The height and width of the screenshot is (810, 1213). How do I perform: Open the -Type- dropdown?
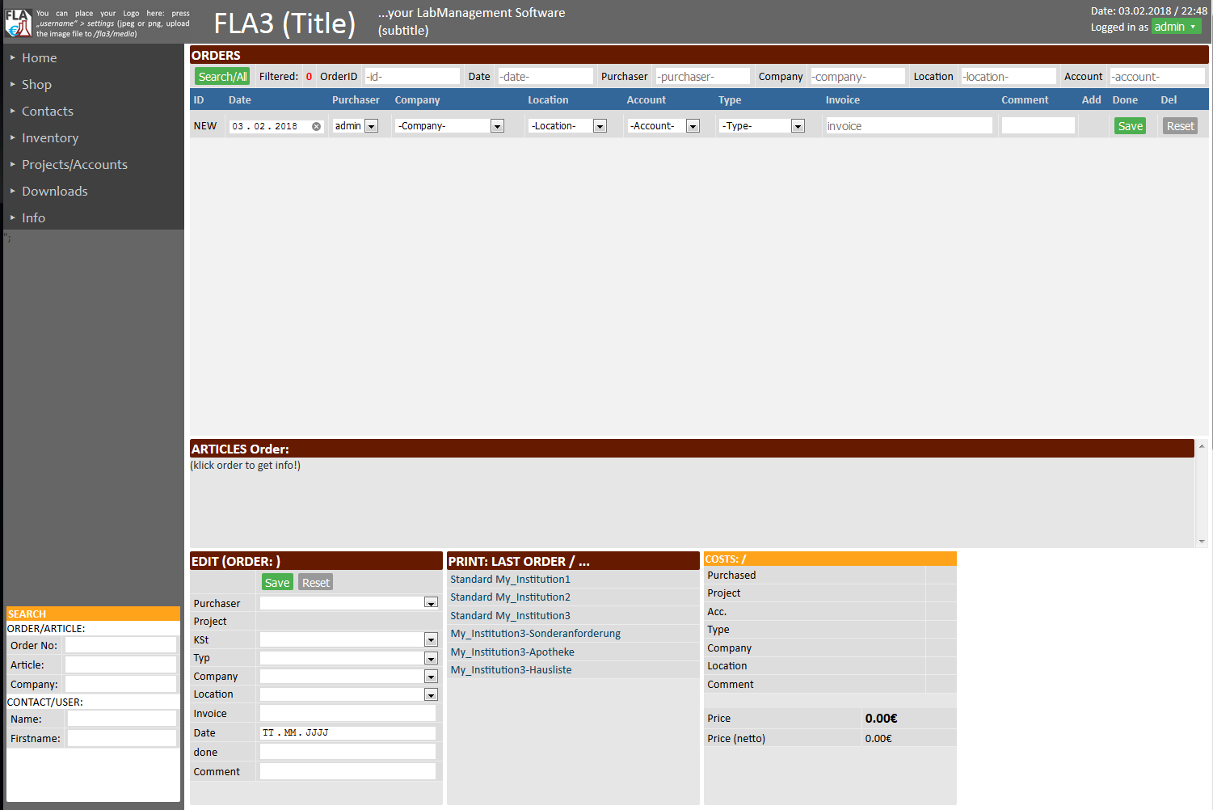[798, 125]
